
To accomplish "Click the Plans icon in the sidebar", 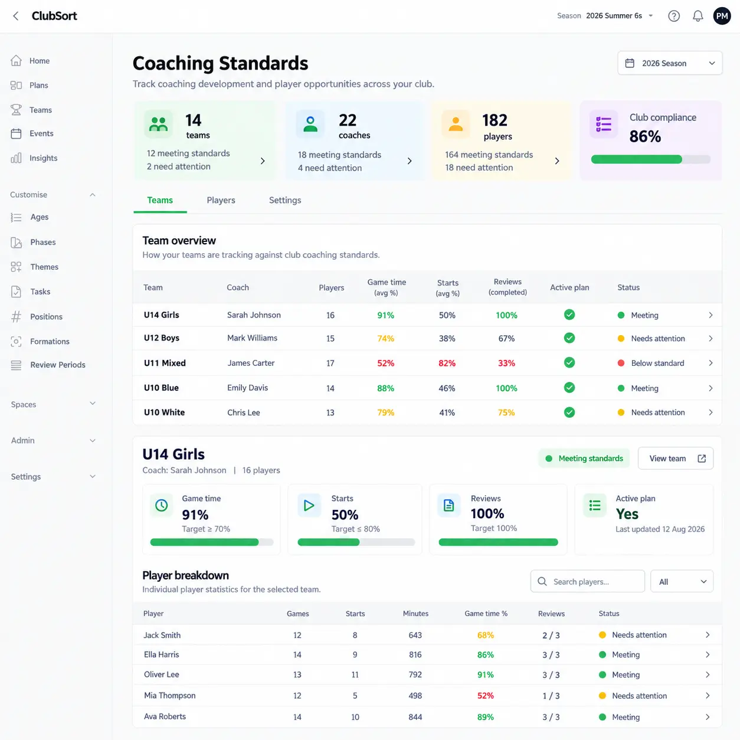I will point(17,85).
